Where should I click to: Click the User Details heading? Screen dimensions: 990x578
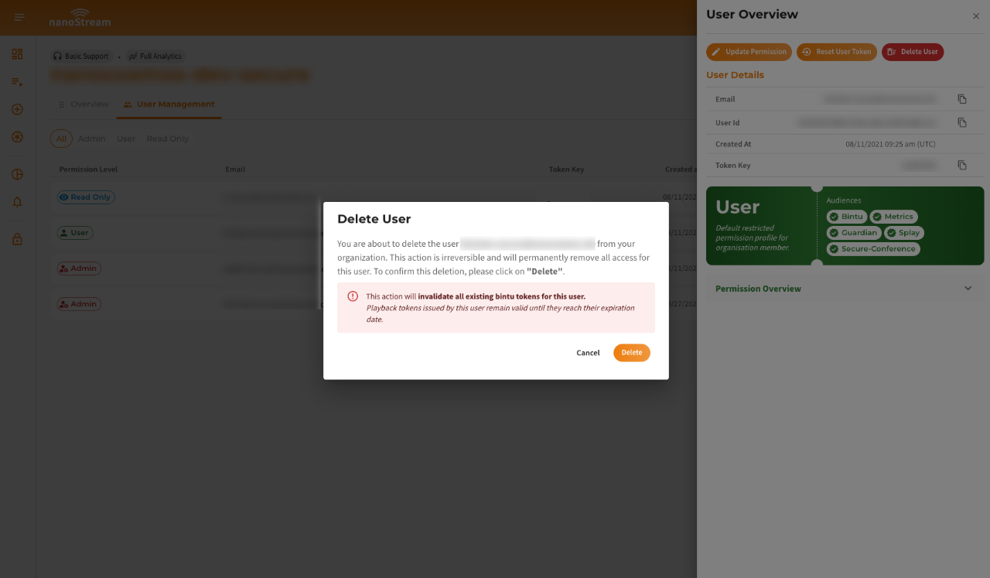[735, 75]
